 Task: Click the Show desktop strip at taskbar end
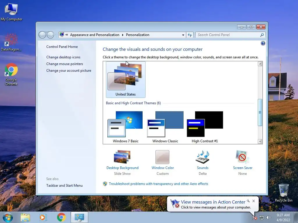coord(297,217)
